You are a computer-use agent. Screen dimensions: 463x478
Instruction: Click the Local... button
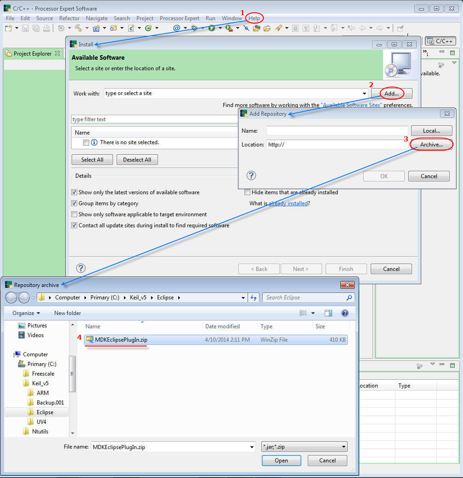point(431,131)
